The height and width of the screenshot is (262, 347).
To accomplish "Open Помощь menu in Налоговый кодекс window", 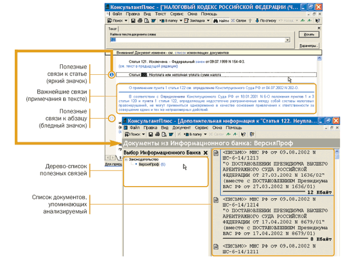I will [209, 14].
